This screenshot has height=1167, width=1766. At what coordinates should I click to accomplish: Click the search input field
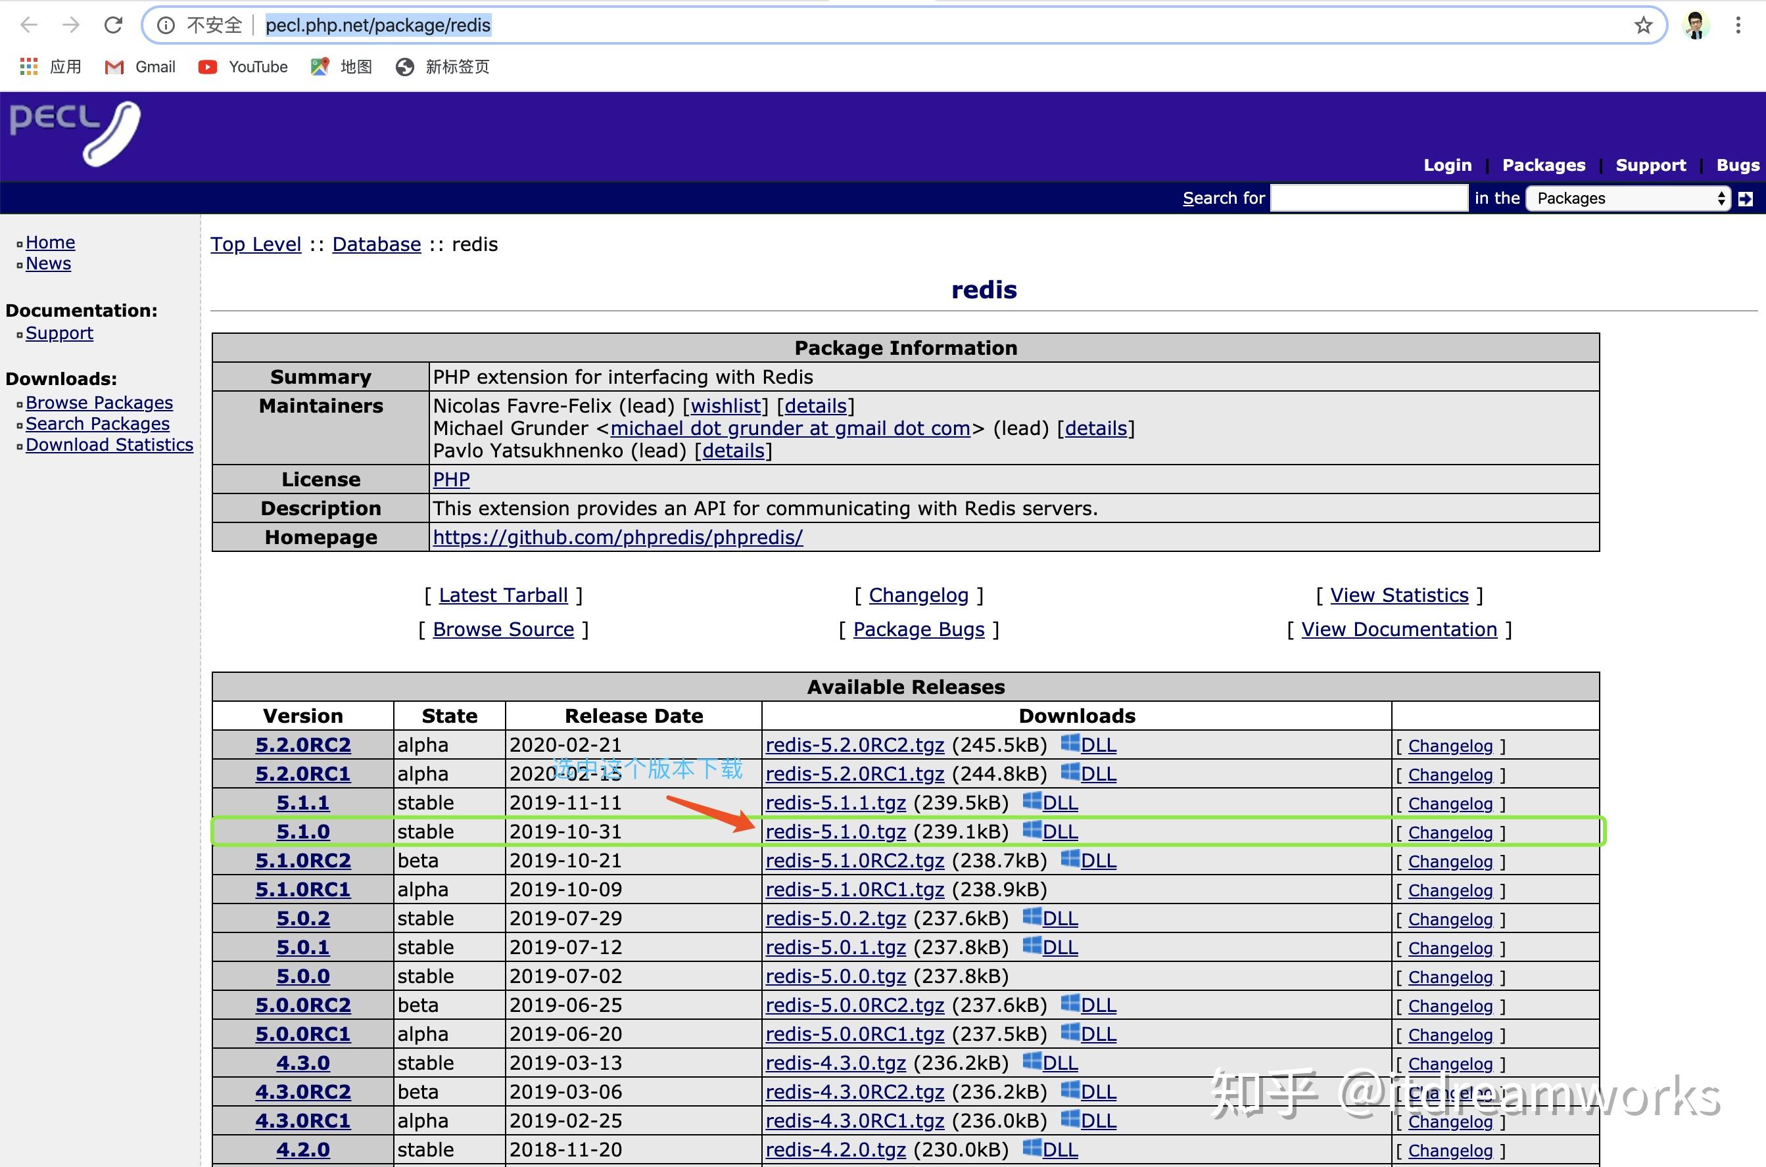(x=1367, y=198)
